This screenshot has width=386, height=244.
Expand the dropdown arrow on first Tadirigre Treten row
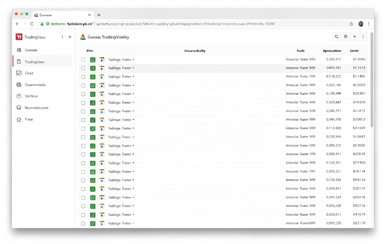(x=133, y=59)
